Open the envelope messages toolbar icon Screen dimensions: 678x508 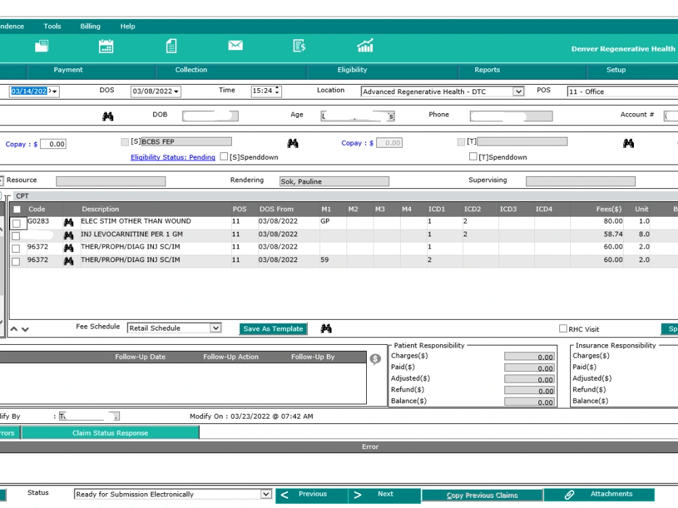pos(235,45)
